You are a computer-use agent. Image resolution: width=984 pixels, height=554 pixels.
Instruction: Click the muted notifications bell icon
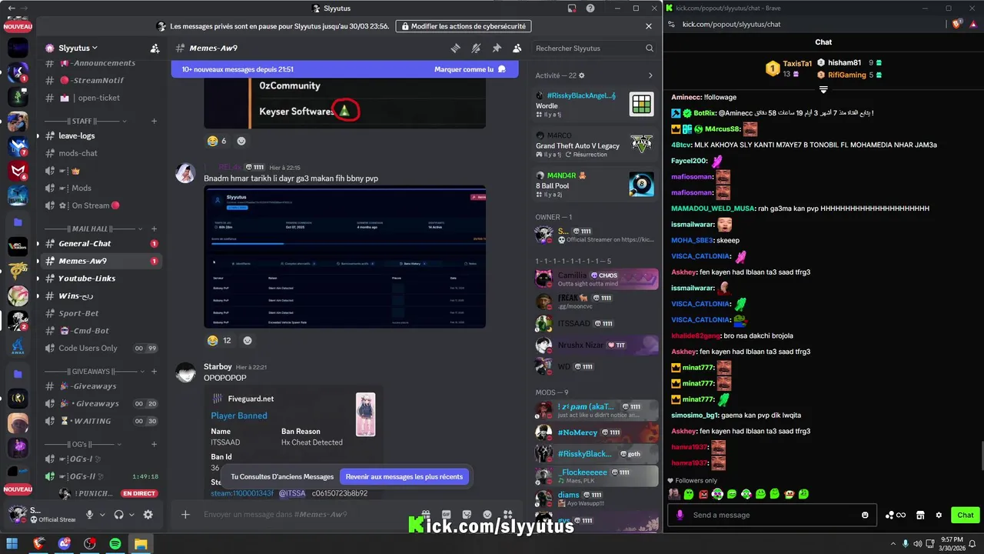(x=476, y=48)
